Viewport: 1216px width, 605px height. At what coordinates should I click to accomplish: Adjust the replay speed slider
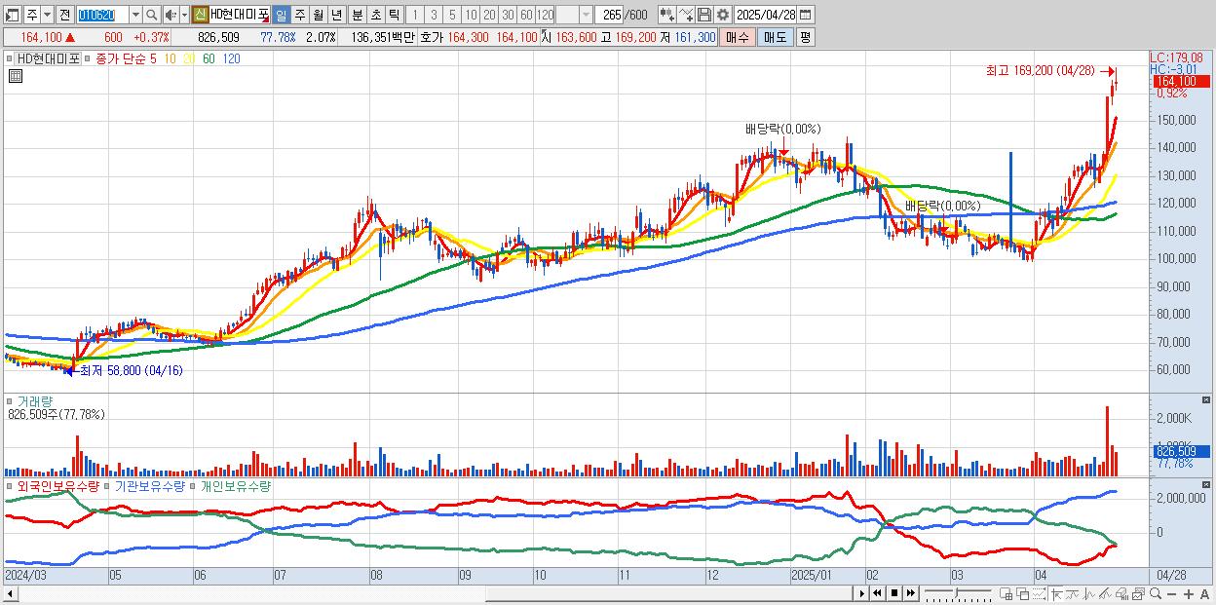(957, 592)
